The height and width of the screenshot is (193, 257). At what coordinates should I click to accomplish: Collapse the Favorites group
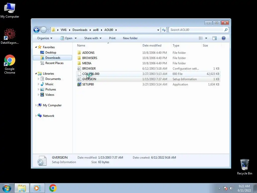pos(36,47)
